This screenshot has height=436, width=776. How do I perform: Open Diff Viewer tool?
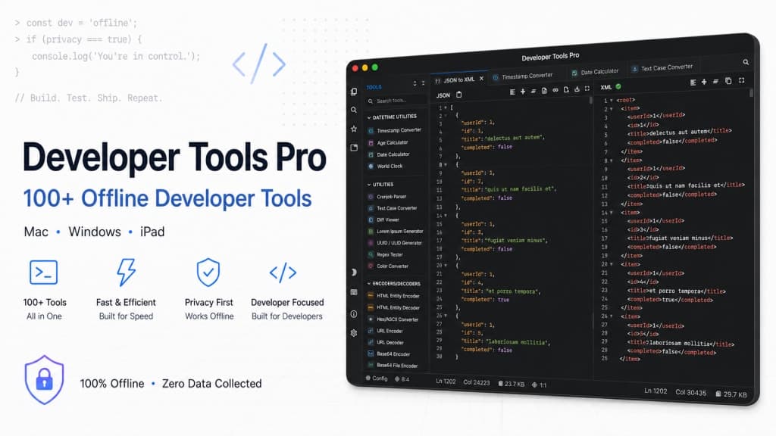(383, 220)
